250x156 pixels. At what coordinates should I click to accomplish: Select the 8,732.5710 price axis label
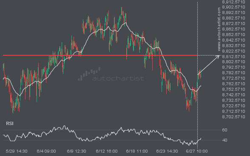[233, 100]
